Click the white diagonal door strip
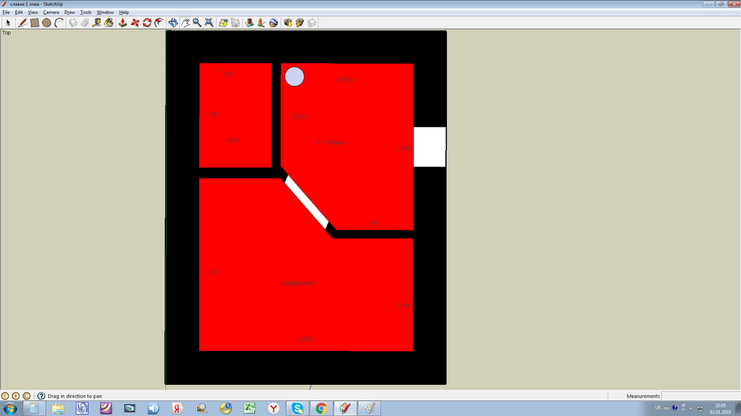 coord(306,201)
